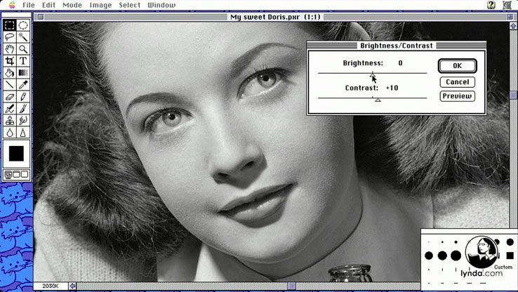The image size is (518, 292).
Task: Choose the Crop tool
Action: point(10,61)
